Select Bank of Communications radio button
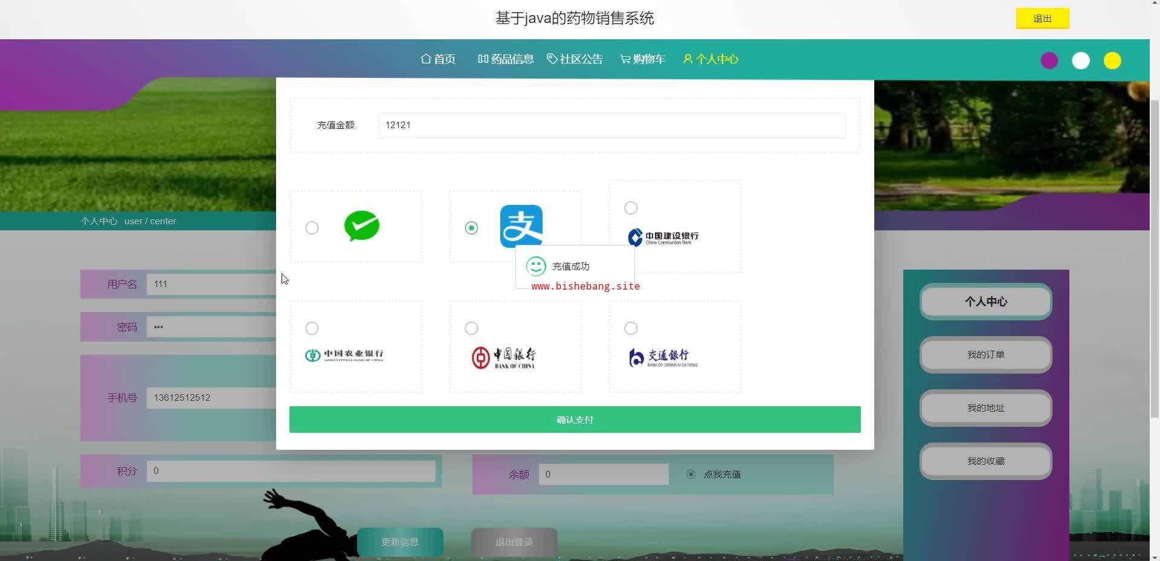The height and width of the screenshot is (561, 1160). (x=631, y=328)
